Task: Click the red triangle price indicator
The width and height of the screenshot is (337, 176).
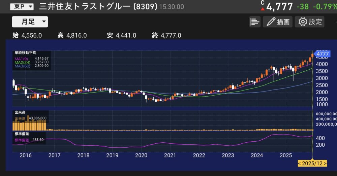Action: (x=263, y=9)
